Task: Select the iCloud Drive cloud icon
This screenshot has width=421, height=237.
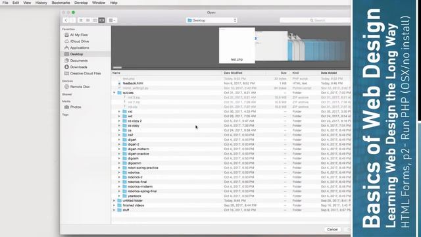Action: (x=66, y=41)
